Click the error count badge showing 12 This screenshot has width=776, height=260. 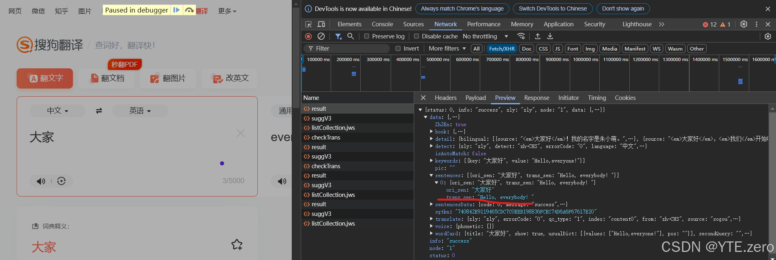click(710, 25)
